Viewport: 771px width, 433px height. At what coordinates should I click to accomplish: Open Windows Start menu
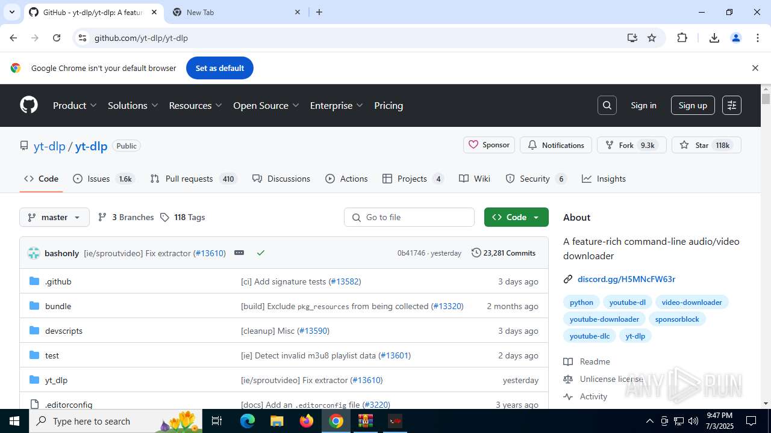(14, 421)
